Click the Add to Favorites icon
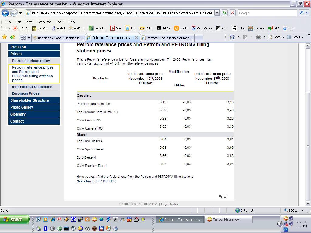This screenshot has height=233, width=311. click(x=12, y=37)
